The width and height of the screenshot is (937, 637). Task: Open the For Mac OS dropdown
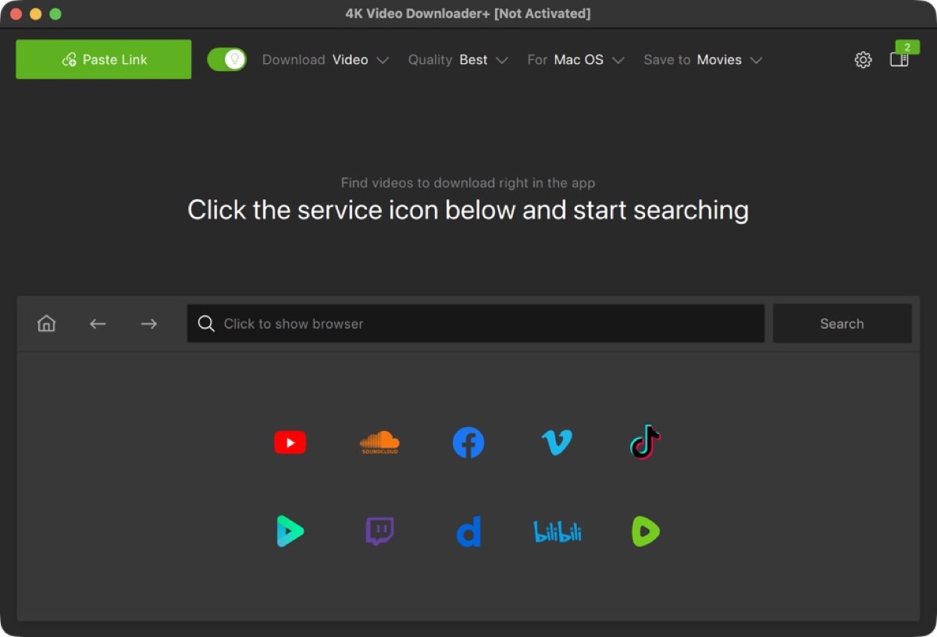tap(576, 60)
